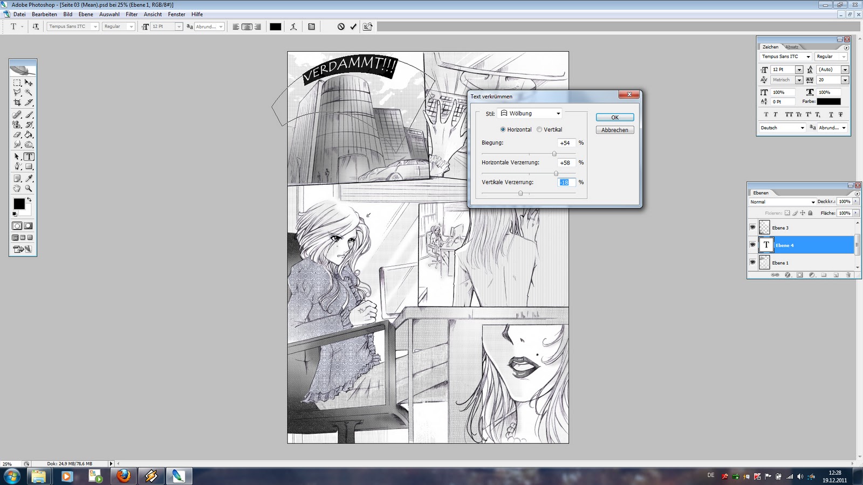Select the Brush tool
863x485 pixels.
[29, 115]
